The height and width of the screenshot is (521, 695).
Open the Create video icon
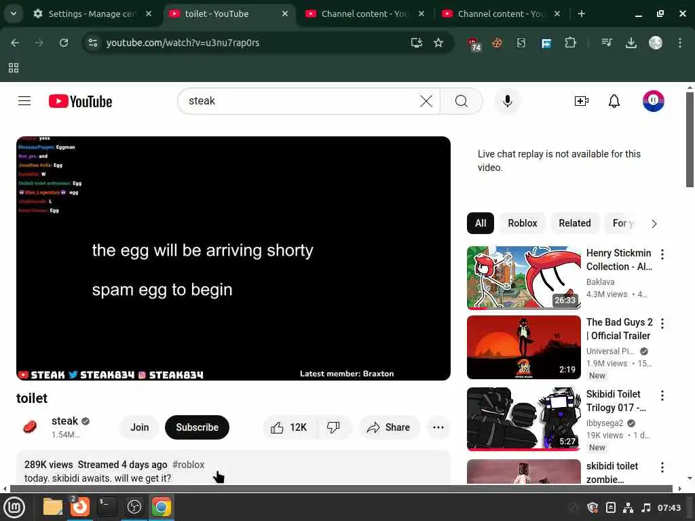[x=581, y=101]
